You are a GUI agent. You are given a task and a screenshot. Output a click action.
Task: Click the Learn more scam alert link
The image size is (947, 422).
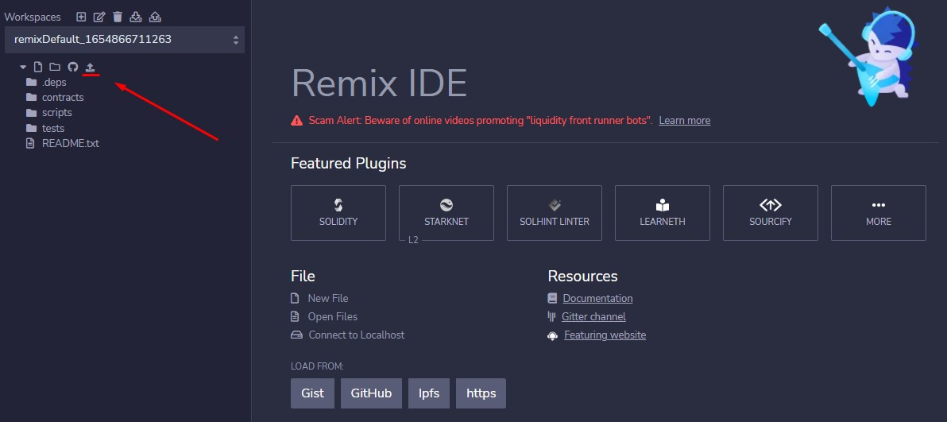coord(684,120)
